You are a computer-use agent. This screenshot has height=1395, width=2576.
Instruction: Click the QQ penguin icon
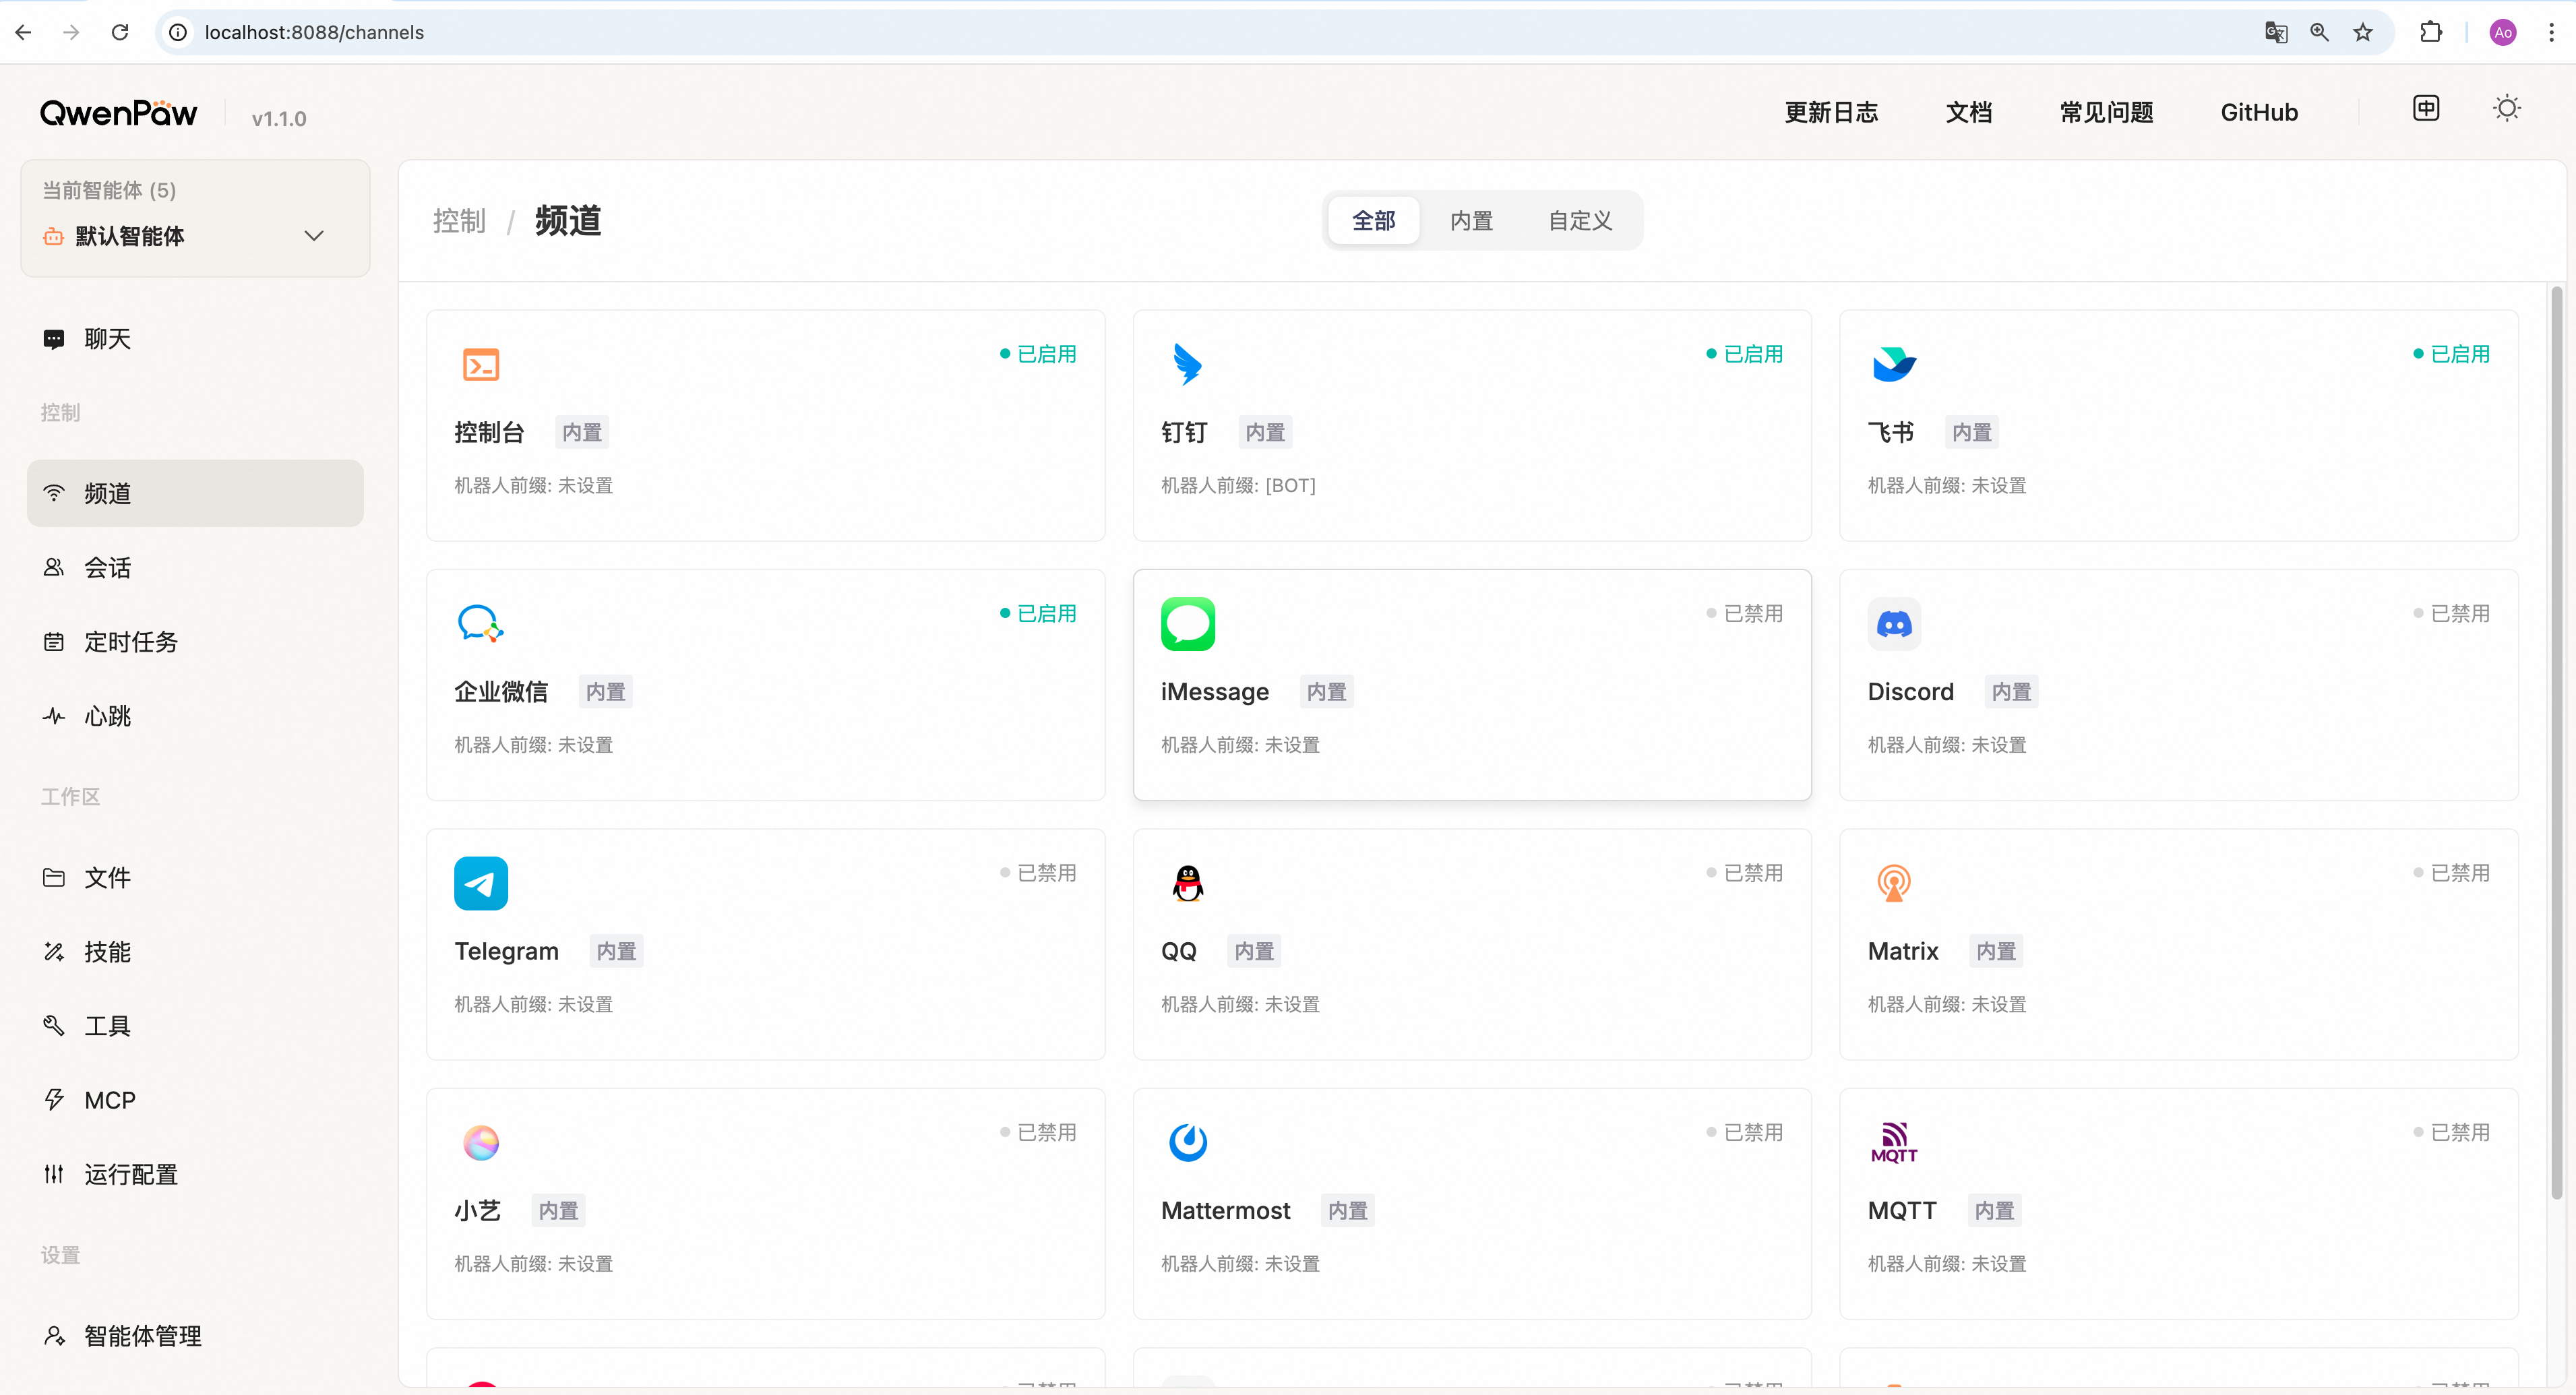coord(1187,883)
